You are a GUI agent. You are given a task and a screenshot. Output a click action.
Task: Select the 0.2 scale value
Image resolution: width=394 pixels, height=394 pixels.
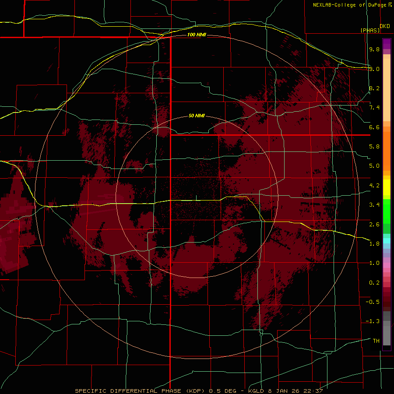(374, 283)
